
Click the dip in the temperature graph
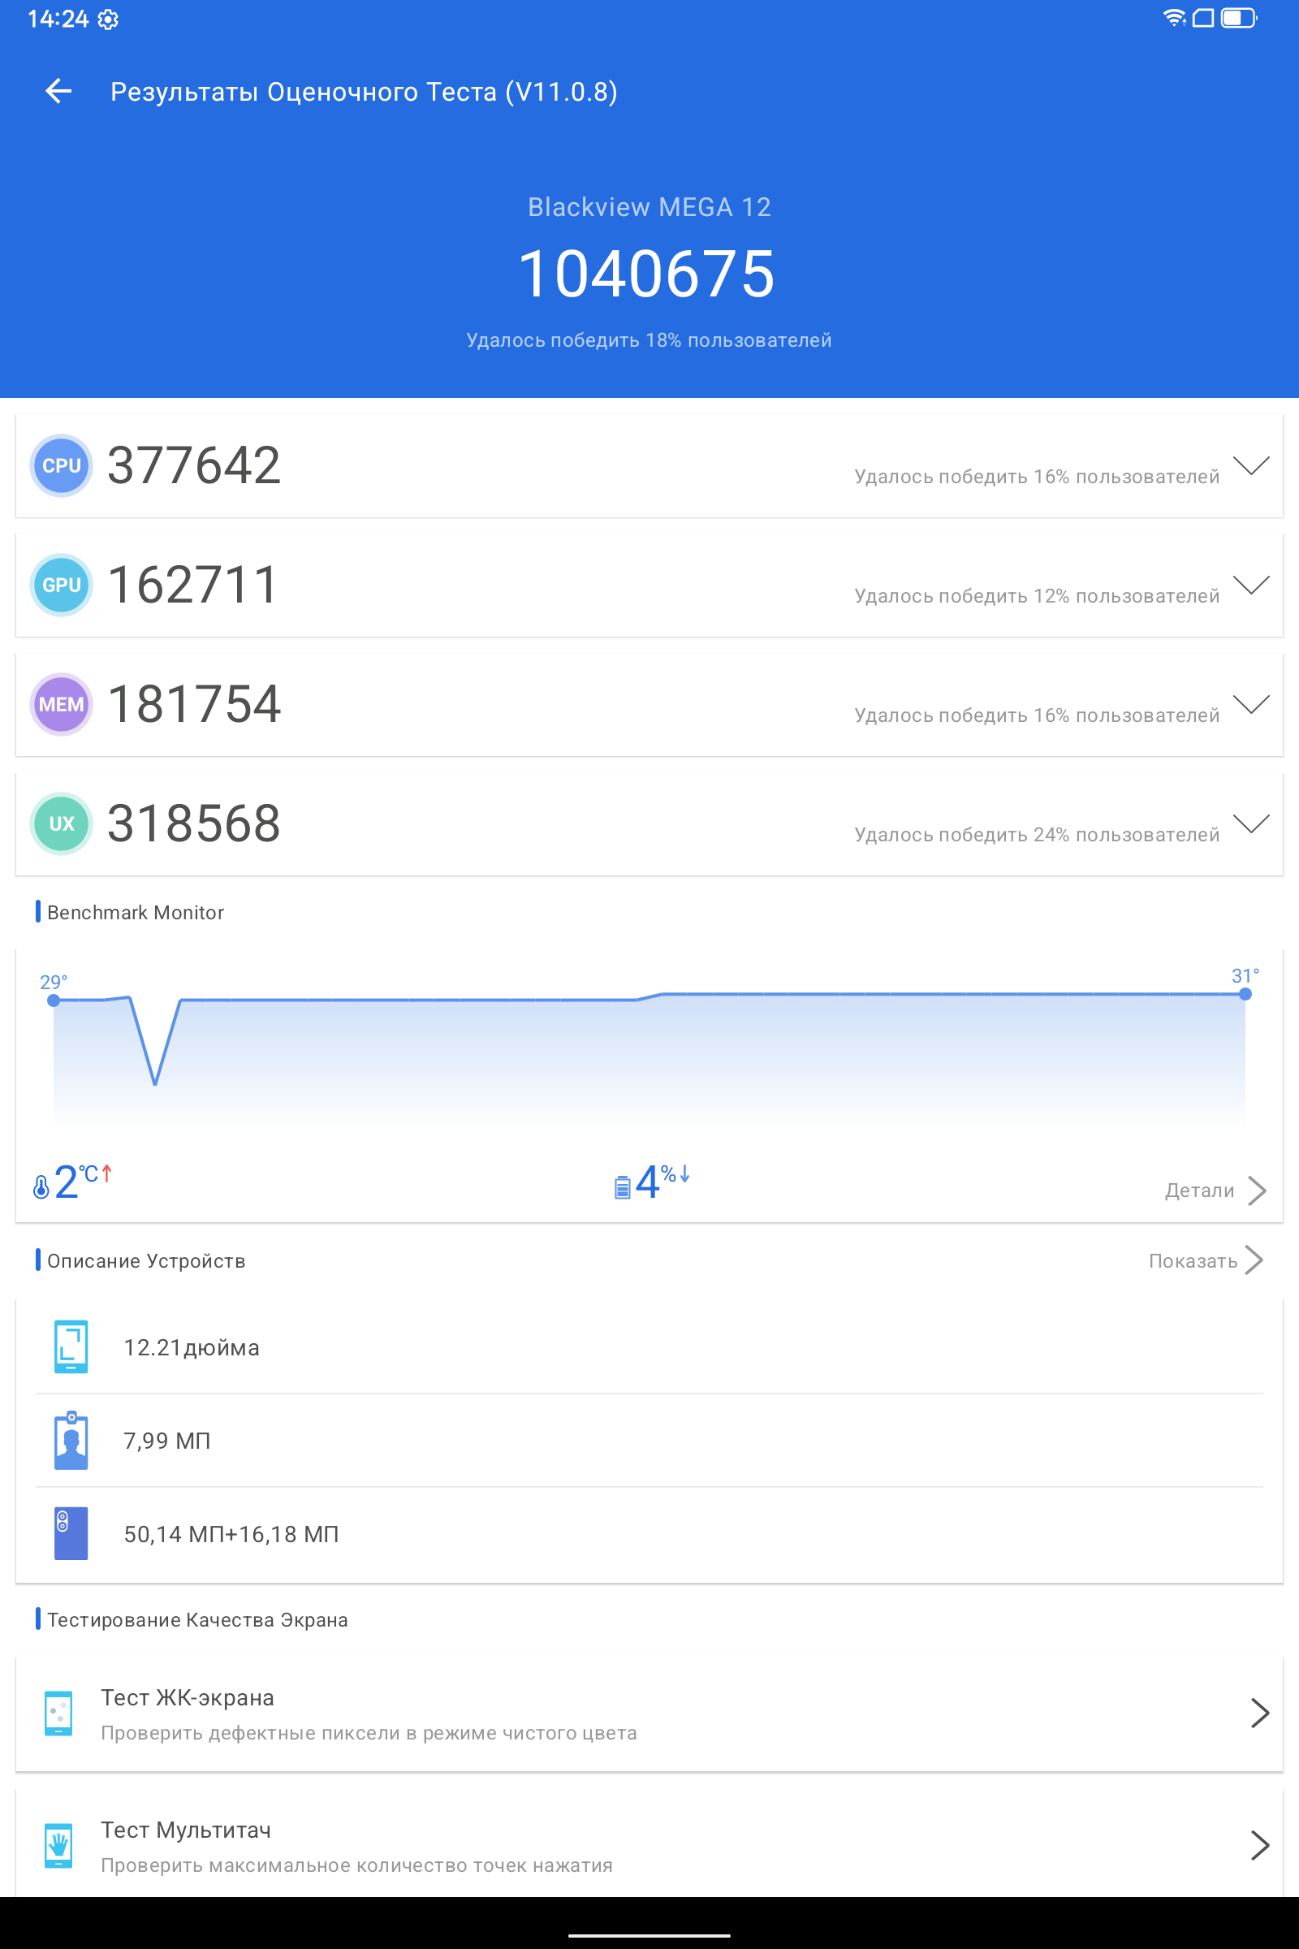pos(155,1083)
